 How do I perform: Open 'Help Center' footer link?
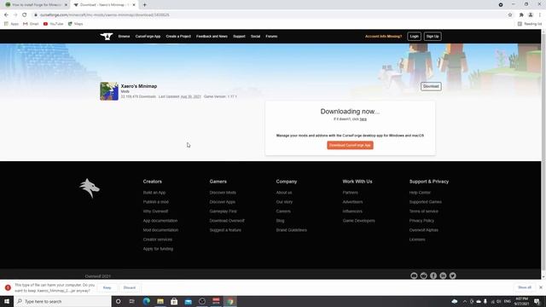420,193
